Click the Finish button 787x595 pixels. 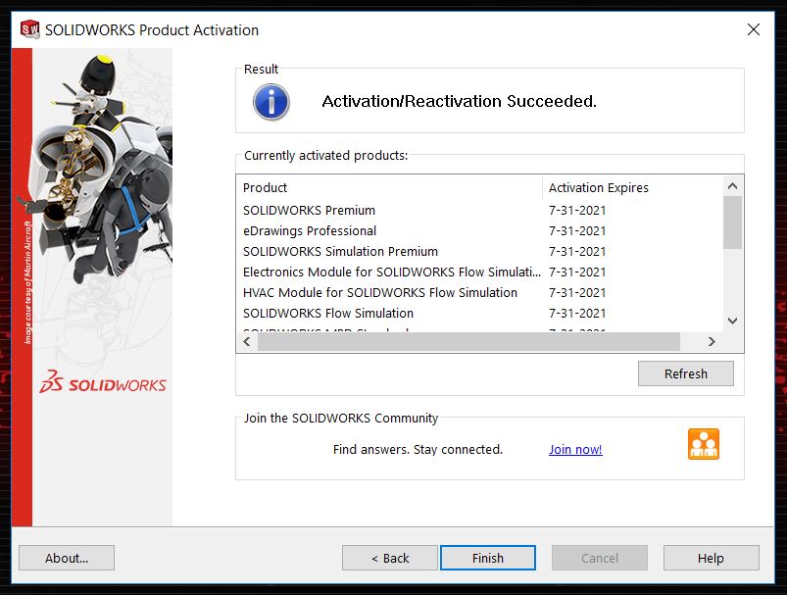point(488,558)
